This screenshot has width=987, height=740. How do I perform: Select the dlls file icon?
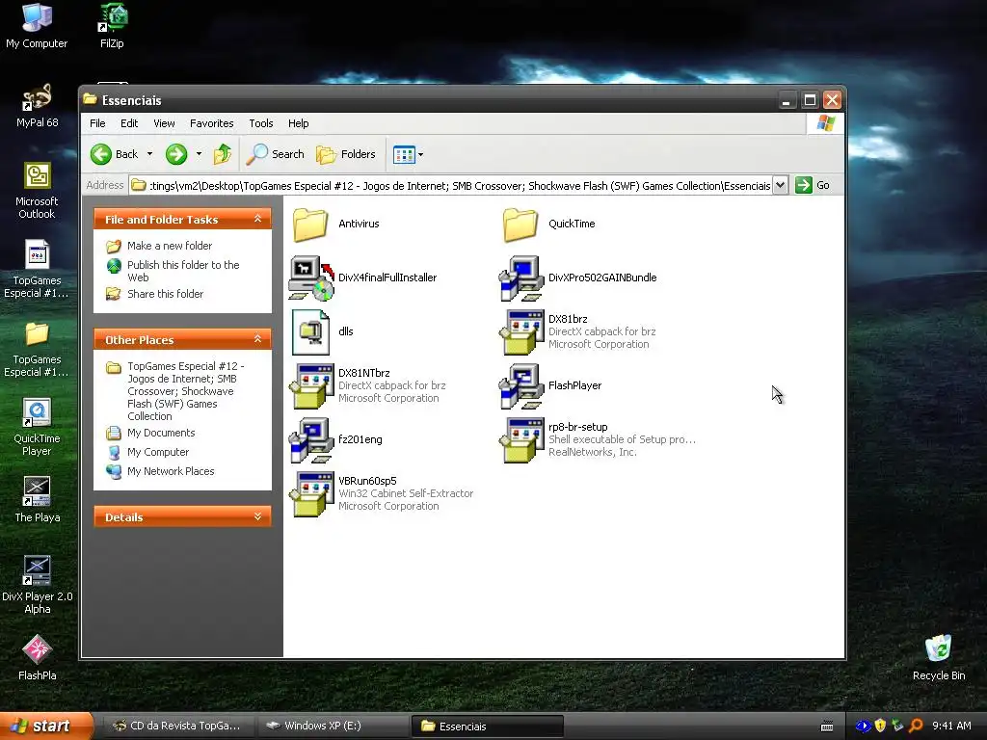(310, 332)
